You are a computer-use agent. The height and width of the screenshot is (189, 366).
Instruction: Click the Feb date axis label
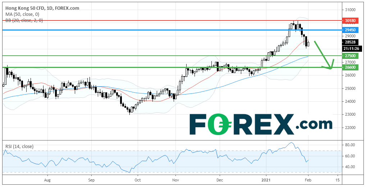click(x=308, y=180)
